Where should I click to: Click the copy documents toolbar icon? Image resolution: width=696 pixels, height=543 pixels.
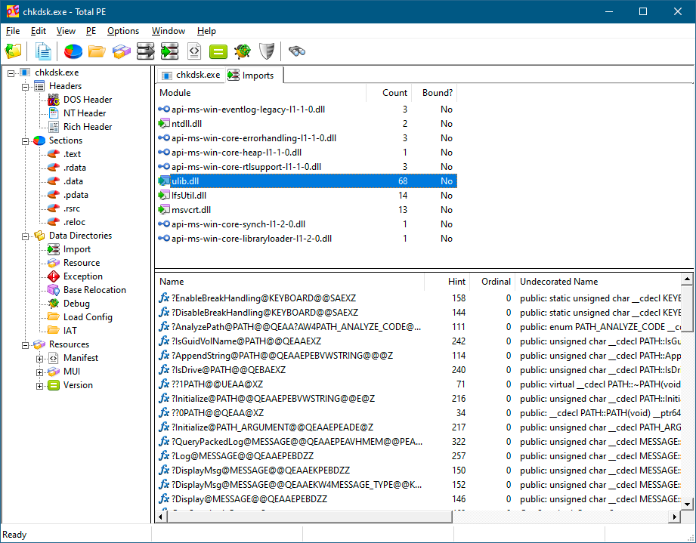point(44,51)
